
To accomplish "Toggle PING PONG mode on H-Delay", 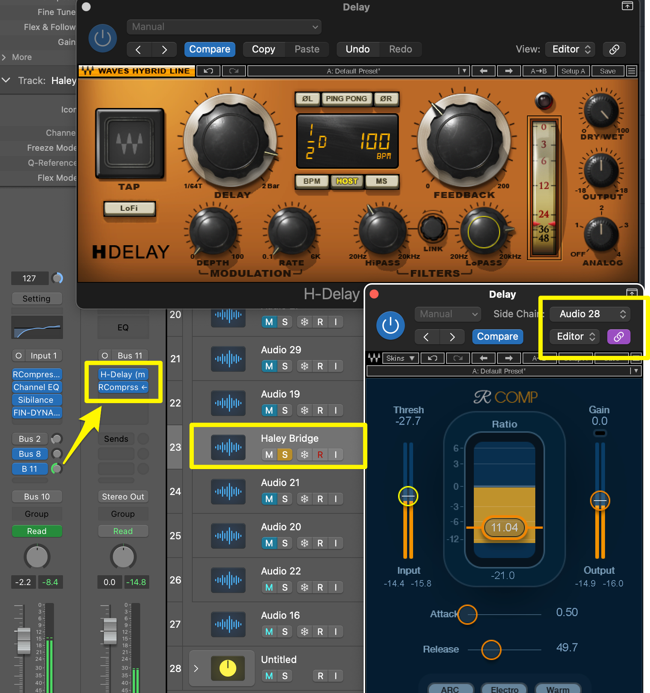I will click(x=346, y=99).
